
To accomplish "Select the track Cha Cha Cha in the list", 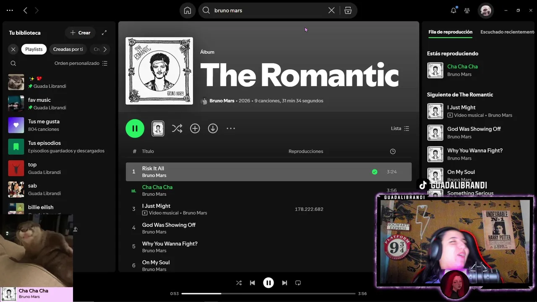I will [x=268, y=190].
